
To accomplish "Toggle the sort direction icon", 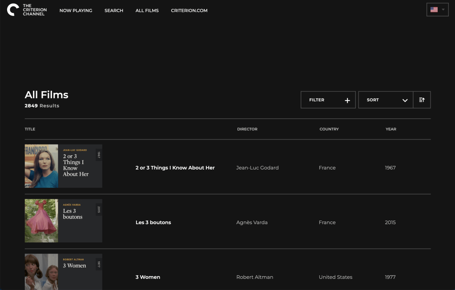I will click(422, 100).
